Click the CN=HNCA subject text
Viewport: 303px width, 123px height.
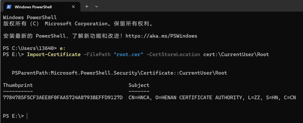tap(139, 97)
